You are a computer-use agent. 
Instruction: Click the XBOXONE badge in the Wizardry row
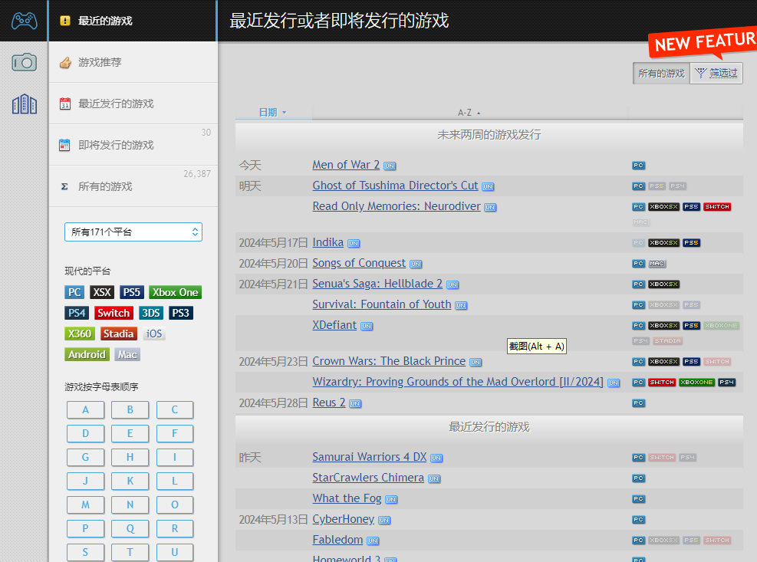click(x=696, y=382)
